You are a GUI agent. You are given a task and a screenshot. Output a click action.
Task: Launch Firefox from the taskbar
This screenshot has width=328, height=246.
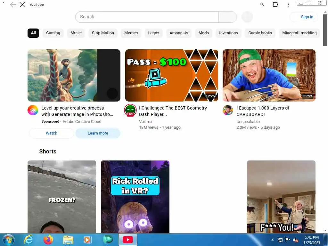(48, 240)
